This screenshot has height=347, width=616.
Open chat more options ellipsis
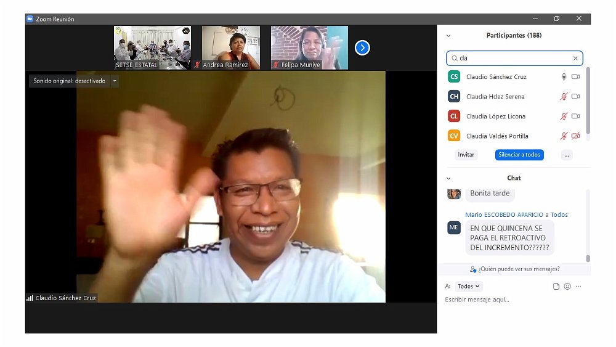pyautogui.click(x=578, y=287)
